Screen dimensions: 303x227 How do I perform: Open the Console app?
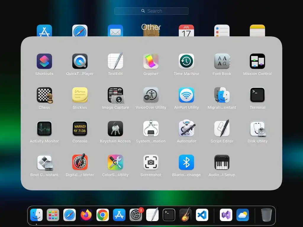click(80, 129)
